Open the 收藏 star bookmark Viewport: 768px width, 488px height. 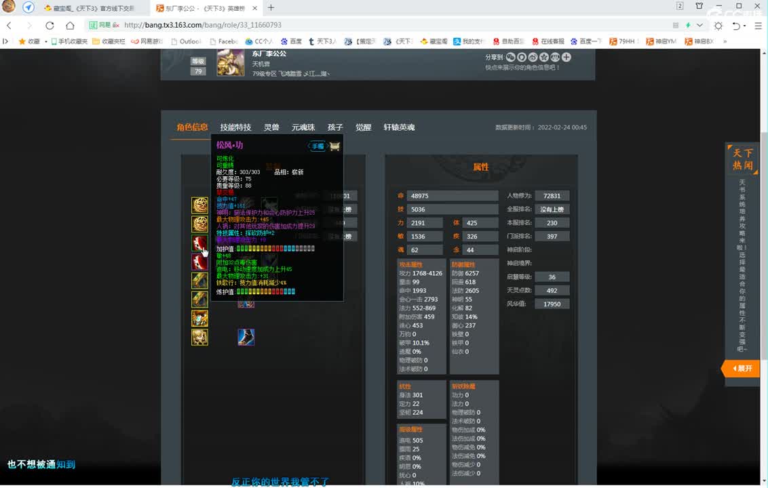pyautogui.click(x=29, y=41)
